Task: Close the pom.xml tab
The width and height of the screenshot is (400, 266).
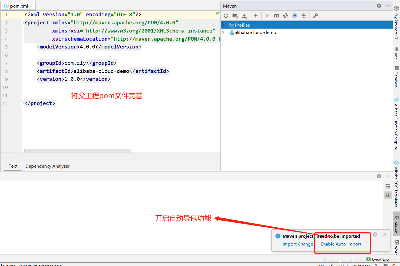Action: click(x=31, y=6)
